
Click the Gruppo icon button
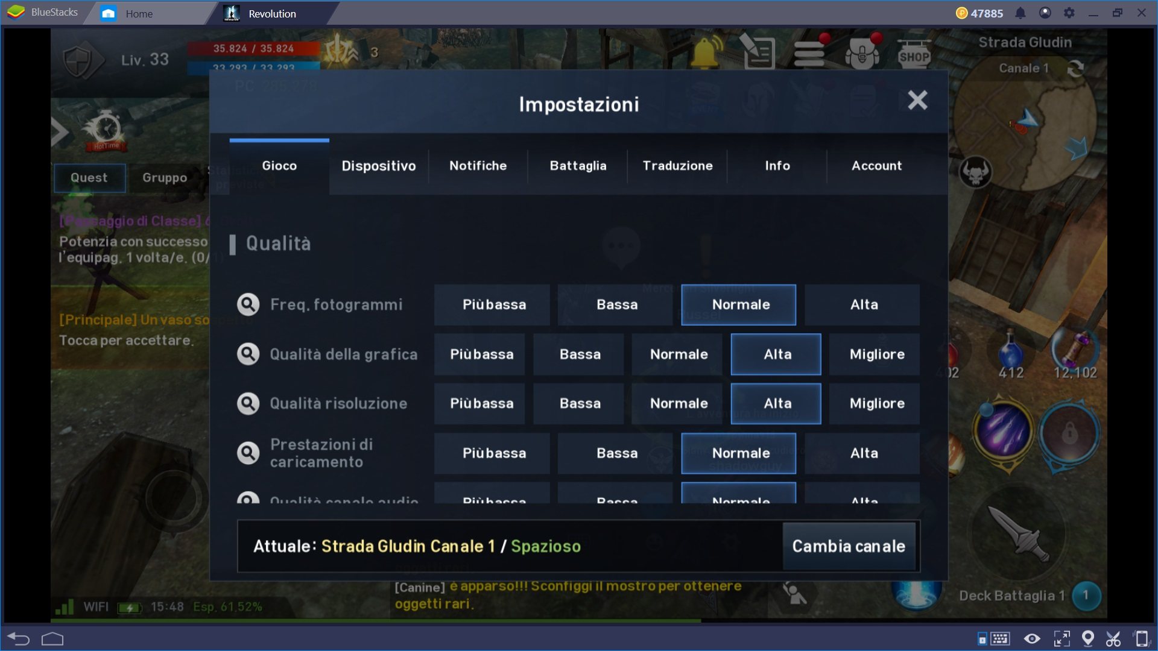point(164,177)
